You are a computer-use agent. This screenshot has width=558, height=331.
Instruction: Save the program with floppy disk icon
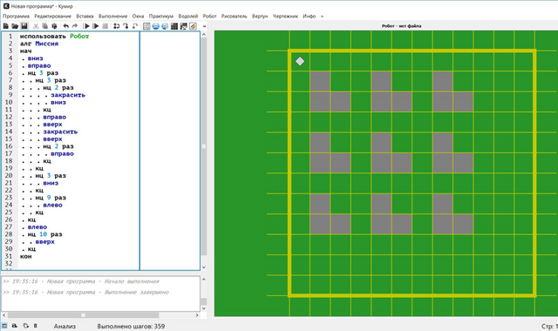[x=24, y=26]
